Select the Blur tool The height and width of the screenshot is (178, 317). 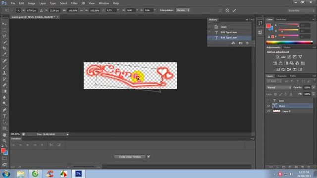(4, 97)
